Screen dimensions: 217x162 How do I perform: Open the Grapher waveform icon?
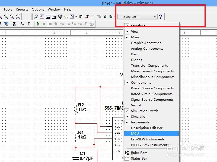pyautogui.click(x=72, y=17)
